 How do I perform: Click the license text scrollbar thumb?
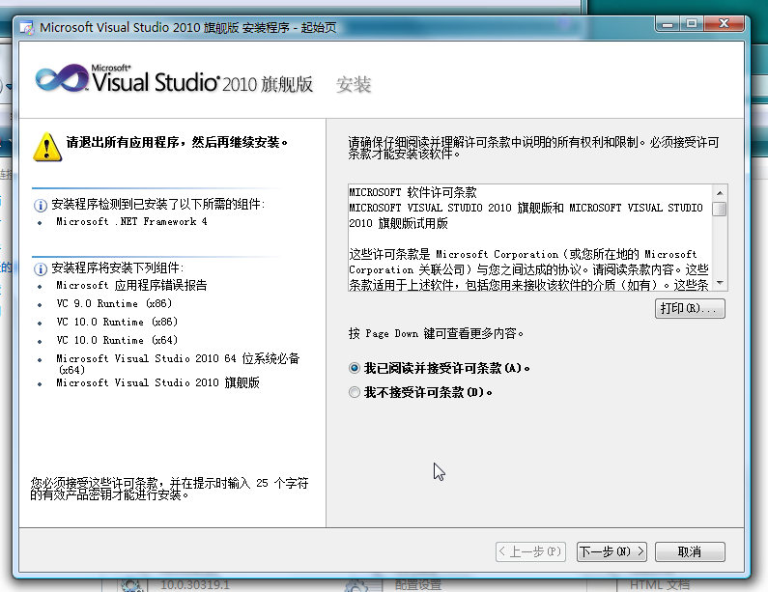pos(719,208)
